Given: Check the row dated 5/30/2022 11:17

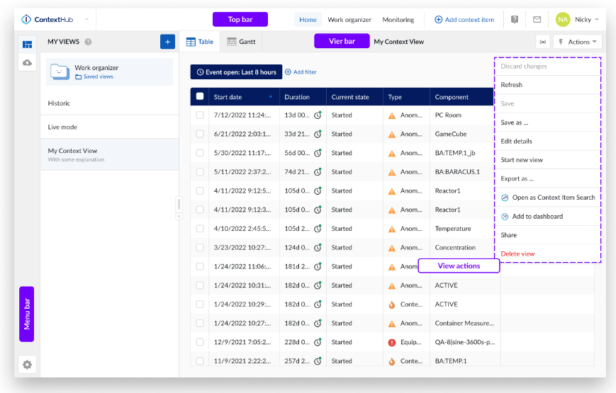Looking at the screenshot, I should 200,153.
